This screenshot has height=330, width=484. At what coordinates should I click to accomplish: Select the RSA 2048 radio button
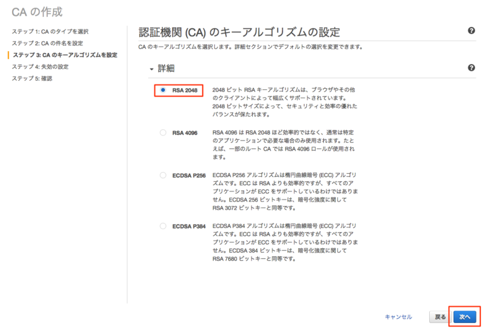(x=163, y=91)
